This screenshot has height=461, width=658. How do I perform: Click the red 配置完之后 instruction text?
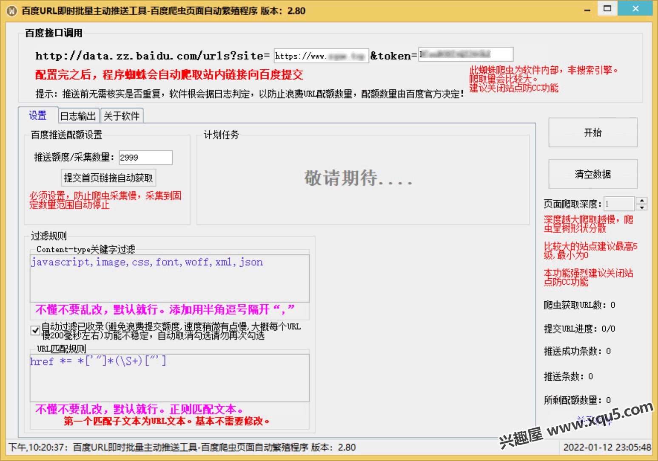(x=169, y=75)
